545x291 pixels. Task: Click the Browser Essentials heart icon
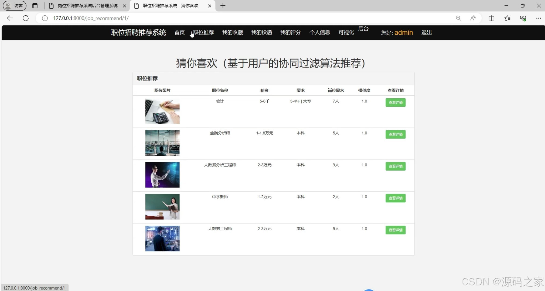click(x=523, y=18)
